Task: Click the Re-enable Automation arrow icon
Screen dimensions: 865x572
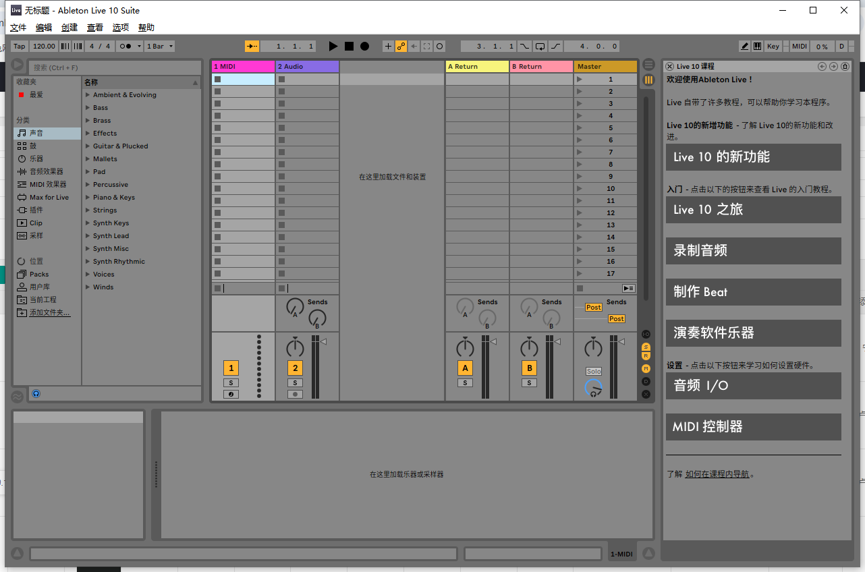Action: click(414, 46)
